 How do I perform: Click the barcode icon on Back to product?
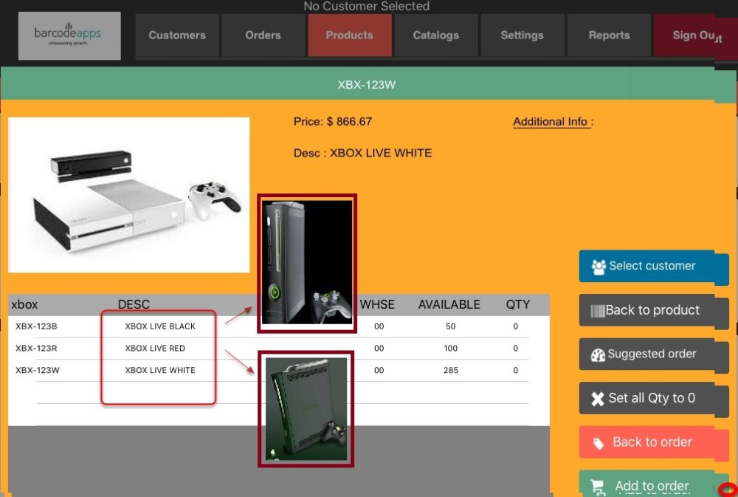(x=597, y=311)
